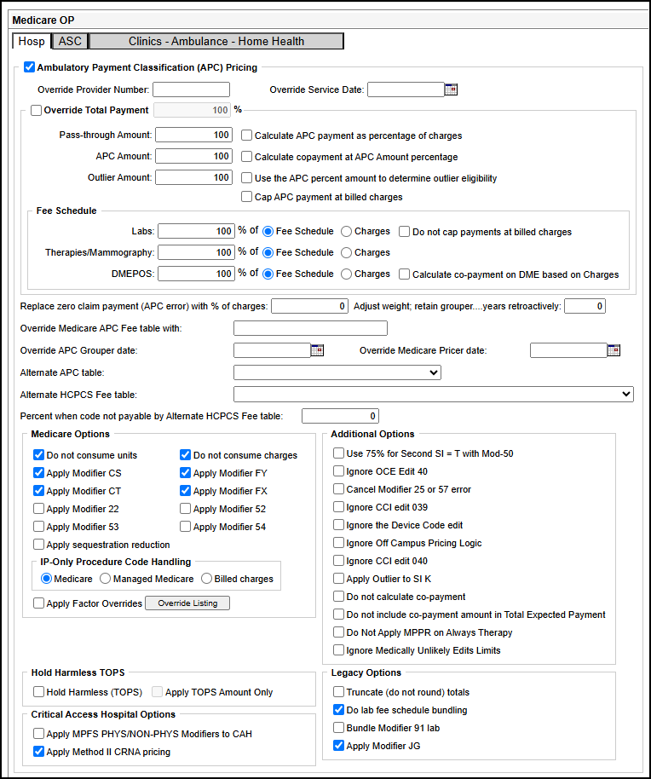The width and height of the screenshot is (651, 779).
Task: Click percent when code not payable field
Action: pos(340,416)
